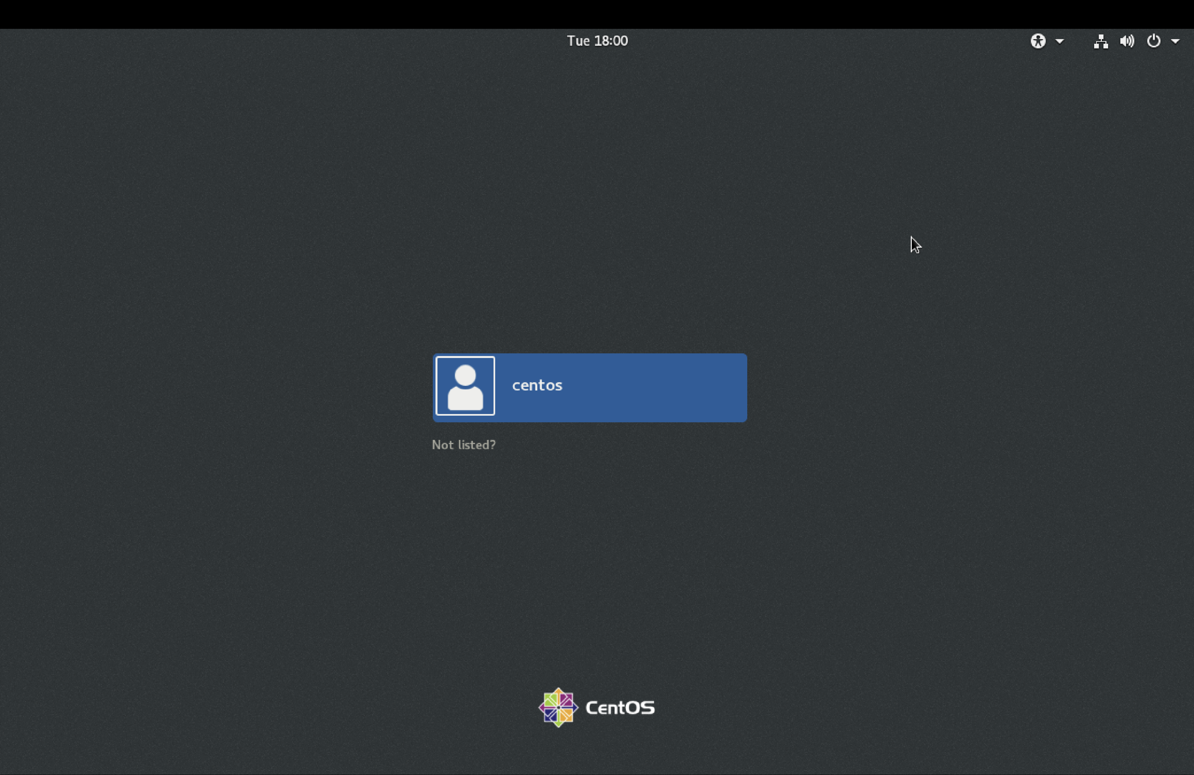Open the accessibility menu icon
This screenshot has height=775, width=1194.
pyautogui.click(x=1038, y=40)
